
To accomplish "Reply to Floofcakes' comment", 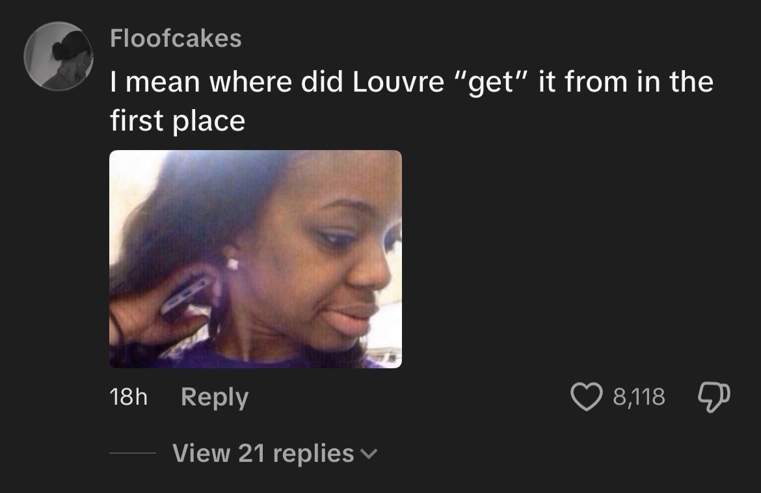I will click(x=215, y=397).
